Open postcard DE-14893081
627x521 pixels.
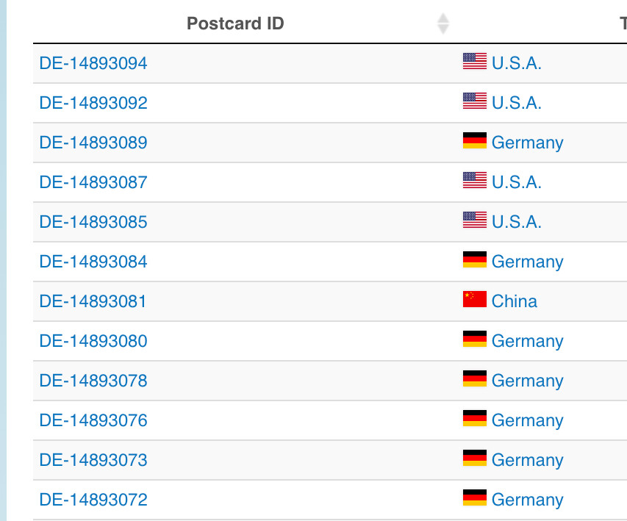(x=93, y=301)
